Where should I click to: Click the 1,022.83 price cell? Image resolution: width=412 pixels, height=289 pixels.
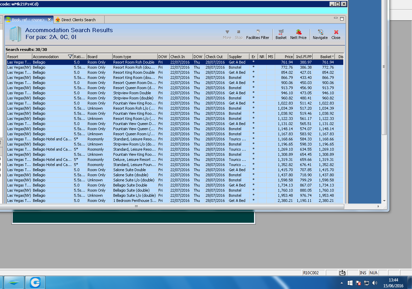tap(285, 103)
